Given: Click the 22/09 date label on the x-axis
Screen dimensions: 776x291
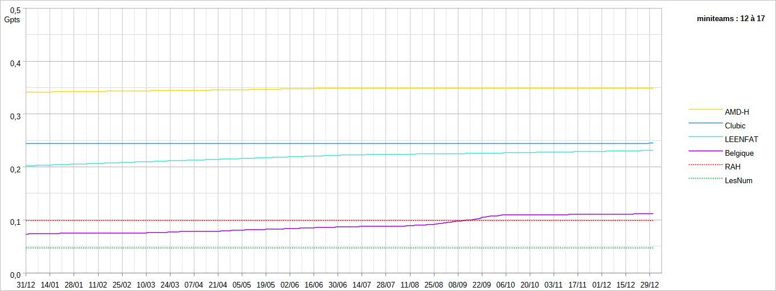Looking at the screenshot, I should tap(482, 284).
